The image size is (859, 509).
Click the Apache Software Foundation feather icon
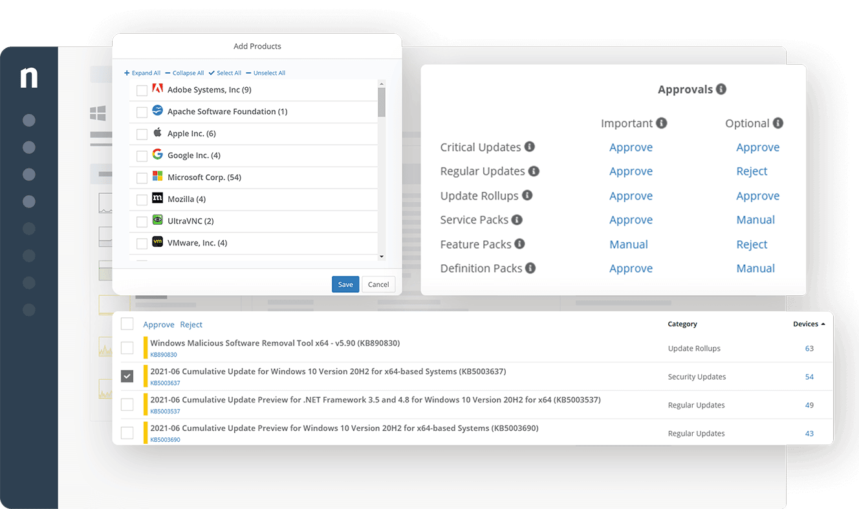[x=157, y=111]
